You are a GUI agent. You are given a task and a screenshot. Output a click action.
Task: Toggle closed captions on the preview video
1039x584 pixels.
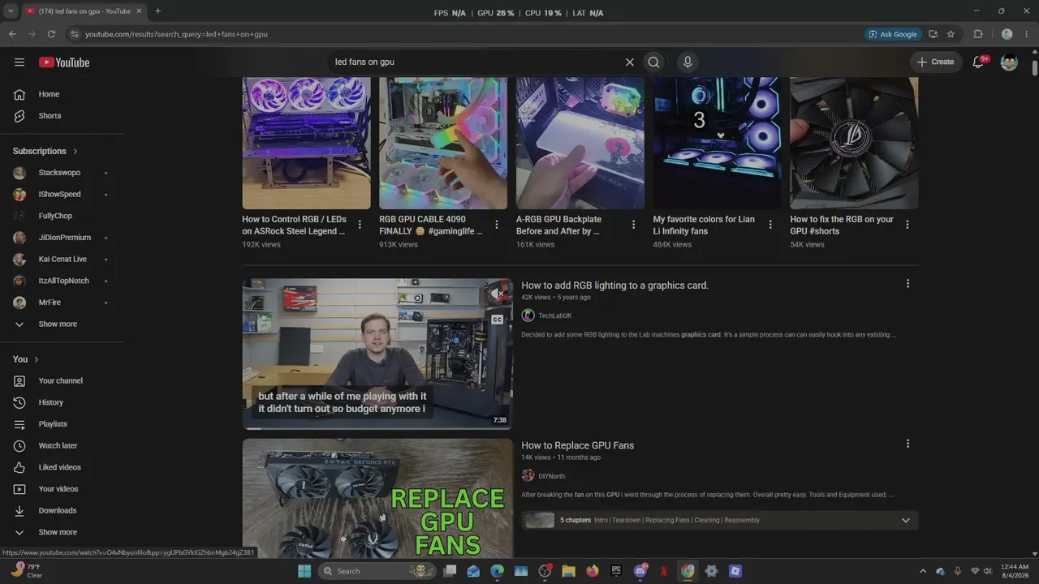pyautogui.click(x=498, y=320)
